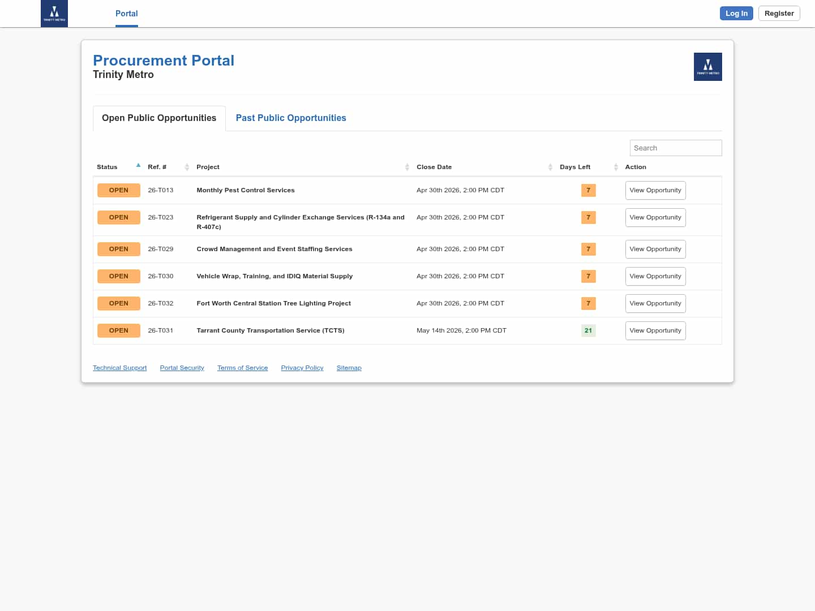
Task: Sort table by Ref. # column arrows
Action: coord(187,167)
